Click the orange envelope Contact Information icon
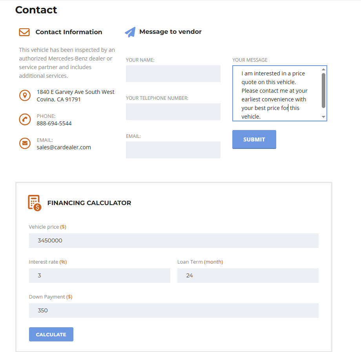 [24, 32]
